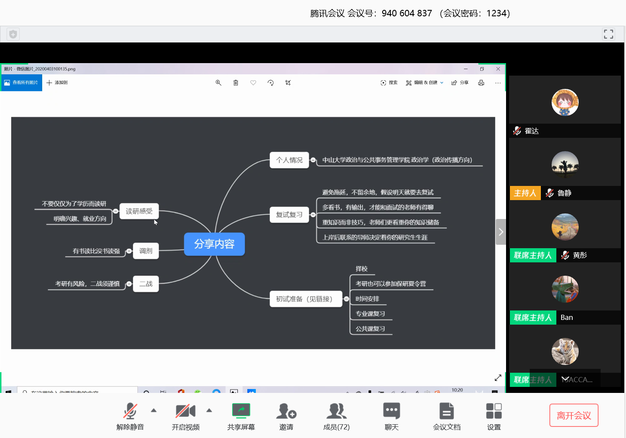Screen dimensions: 626x438
Task: Enter fullscreen mode with top-right icon
Action: (x=608, y=34)
